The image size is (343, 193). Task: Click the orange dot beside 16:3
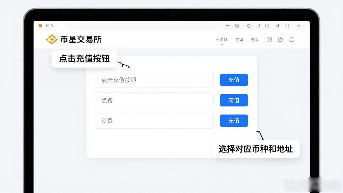point(40,26)
